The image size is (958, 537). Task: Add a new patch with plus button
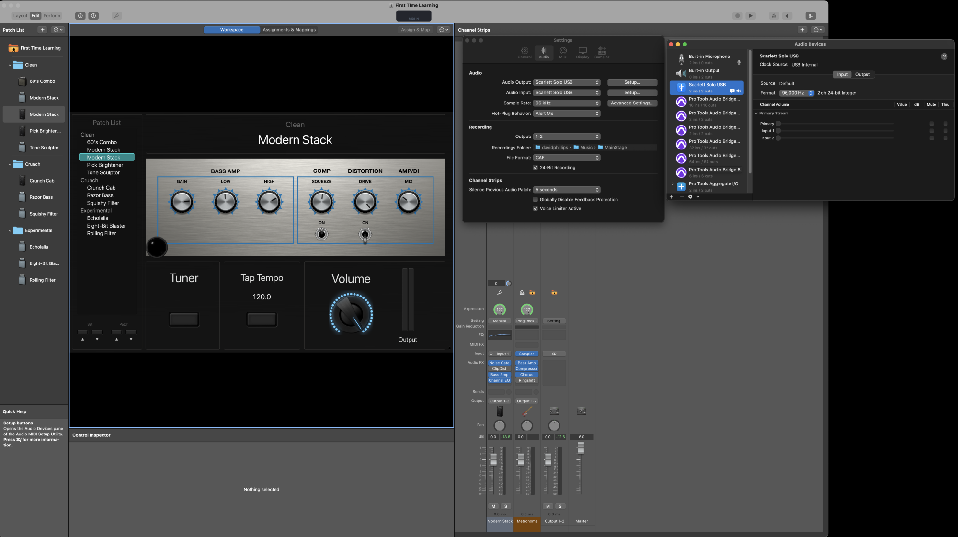tap(42, 30)
